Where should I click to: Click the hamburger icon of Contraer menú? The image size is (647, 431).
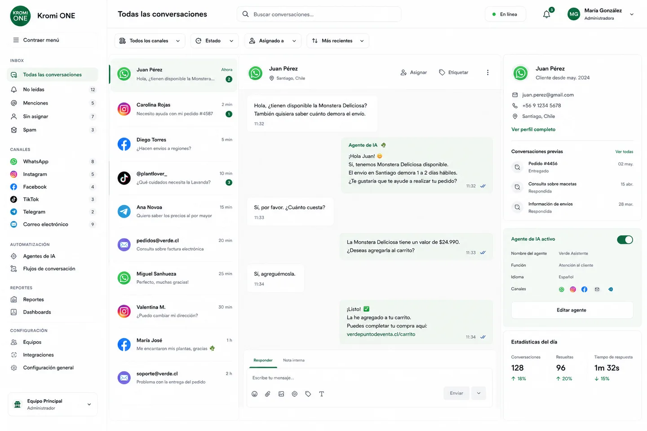(16, 40)
